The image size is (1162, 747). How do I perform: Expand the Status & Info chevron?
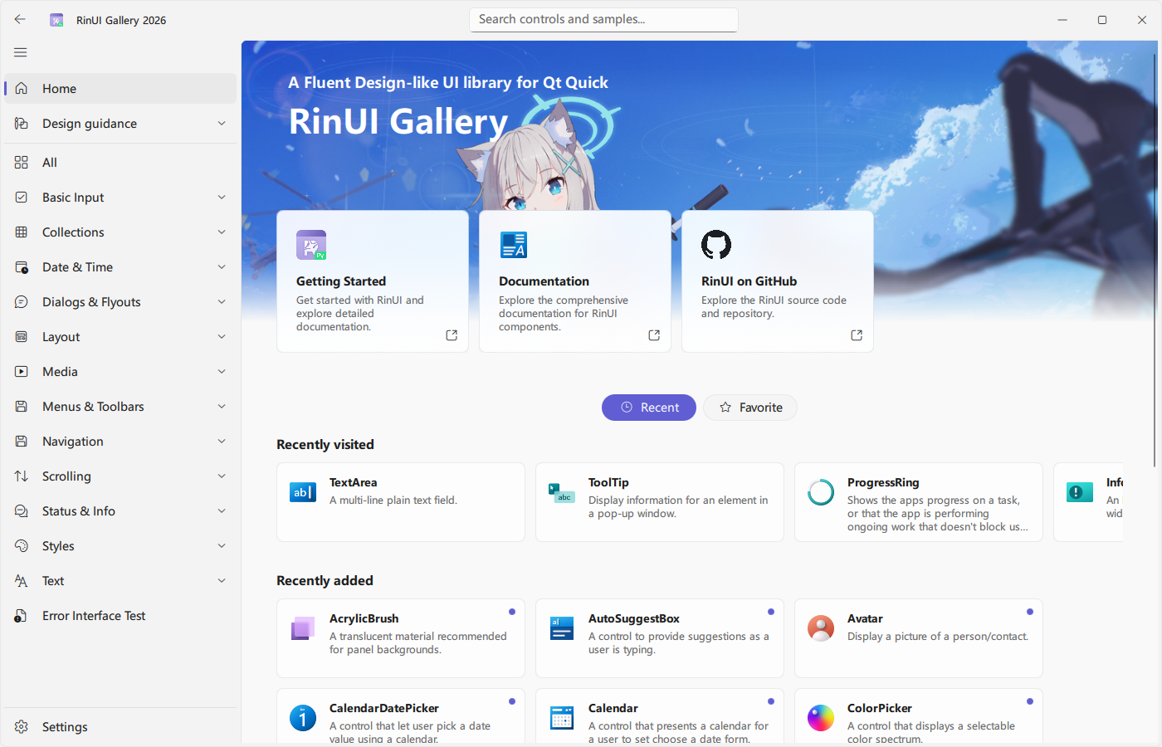222,511
